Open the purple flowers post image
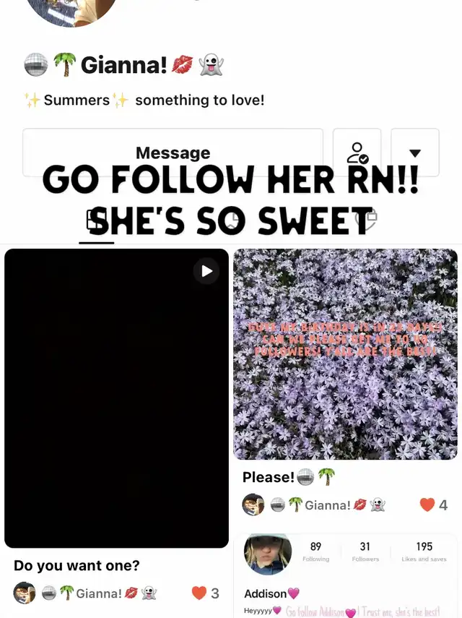Viewport: 462px width, 618px height. click(345, 354)
